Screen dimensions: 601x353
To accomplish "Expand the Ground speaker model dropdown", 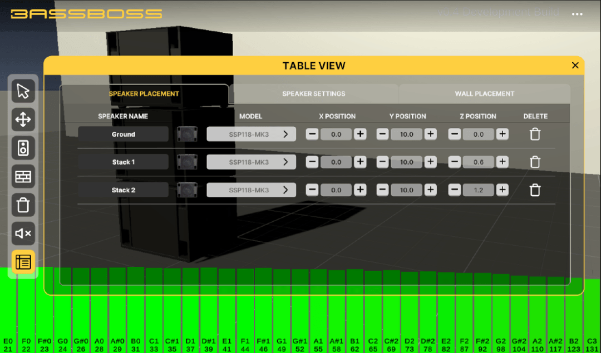I will click(x=251, y=134).
